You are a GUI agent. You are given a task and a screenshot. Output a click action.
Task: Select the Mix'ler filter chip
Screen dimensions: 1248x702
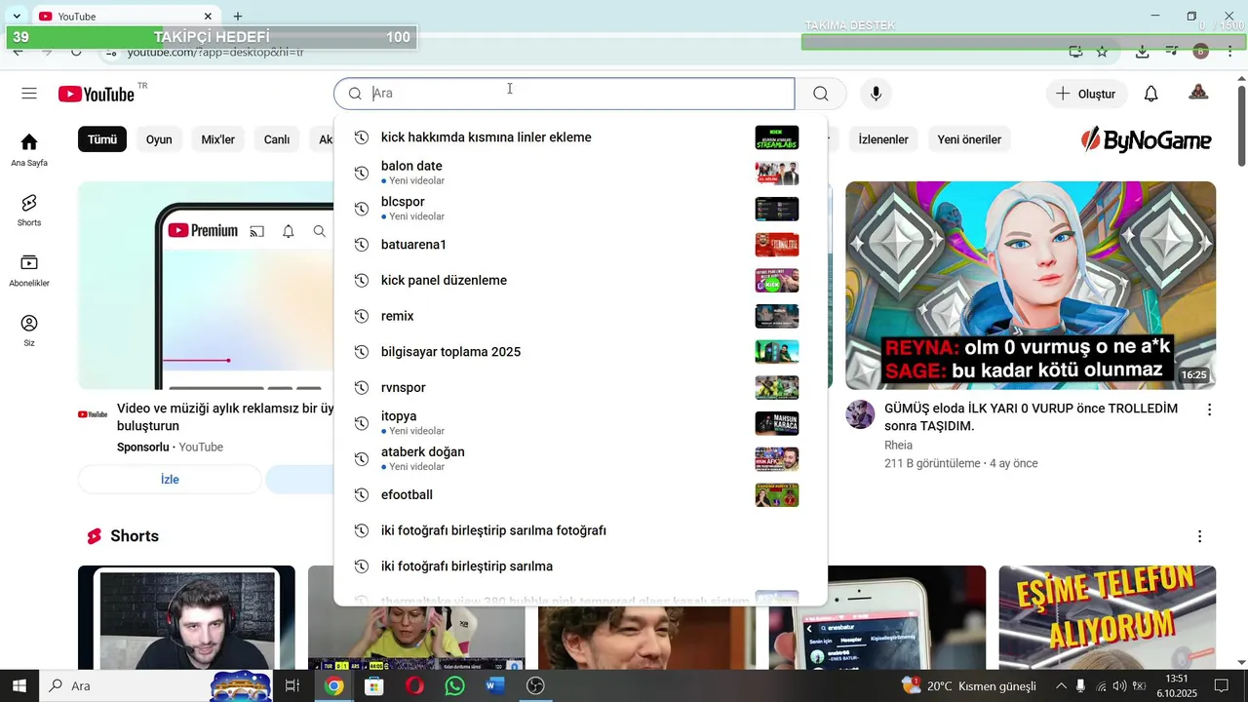pyautogui.click(x=218, y=139)
